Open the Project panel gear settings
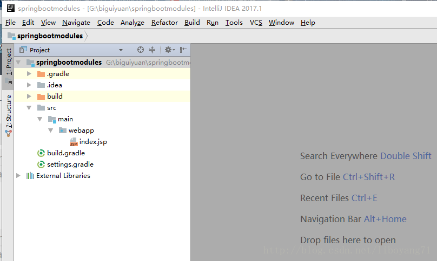437x261 pixels. coord(170,50)
